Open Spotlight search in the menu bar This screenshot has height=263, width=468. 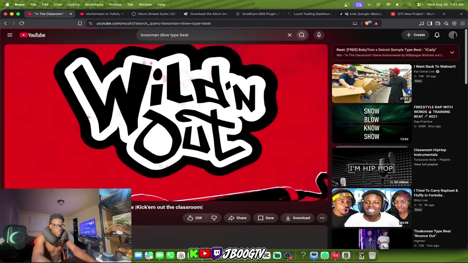coord(409,4)
